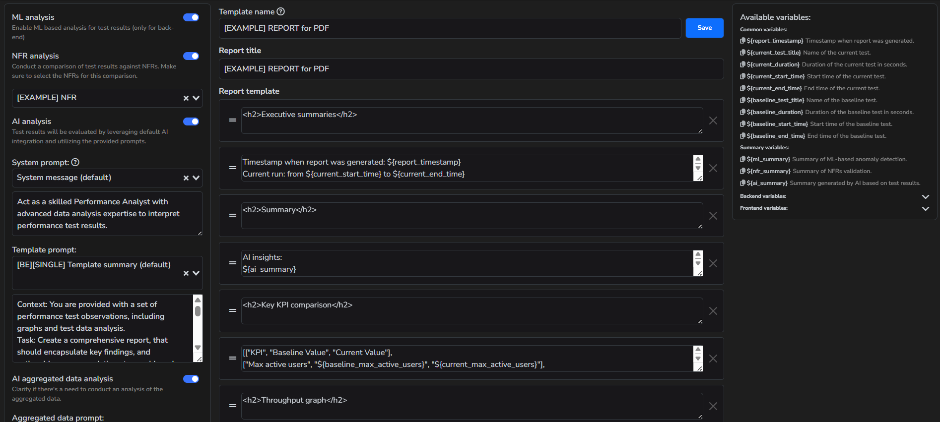Expand the Frontend variables section
940x422 pixels.
click(x=925, y=208)
